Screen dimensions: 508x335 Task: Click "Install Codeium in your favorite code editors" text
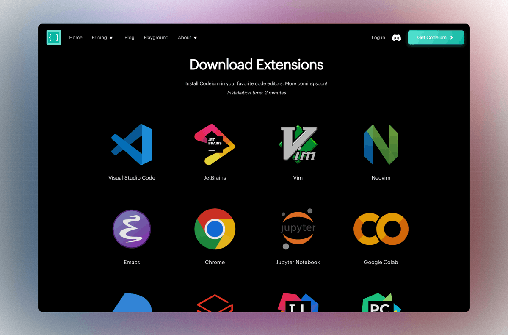click(235, 84)
